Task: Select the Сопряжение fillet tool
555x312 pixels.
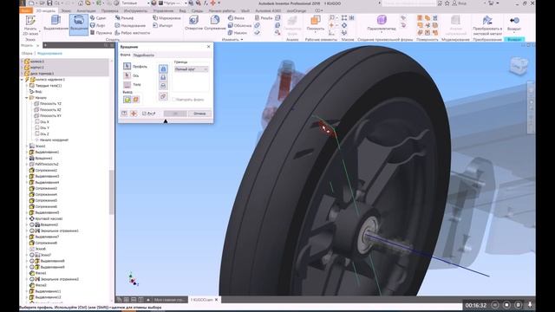Action: click(x=215, y=23)
